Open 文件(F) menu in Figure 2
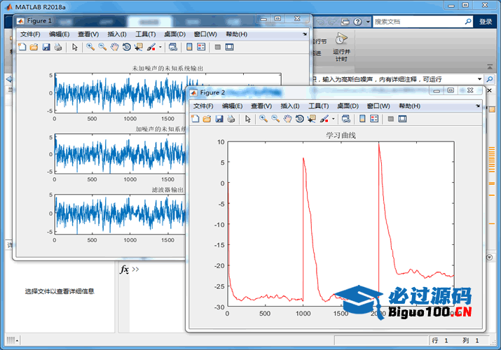The height and width of the screenshot is (350, 501). (x=203, y=106)
